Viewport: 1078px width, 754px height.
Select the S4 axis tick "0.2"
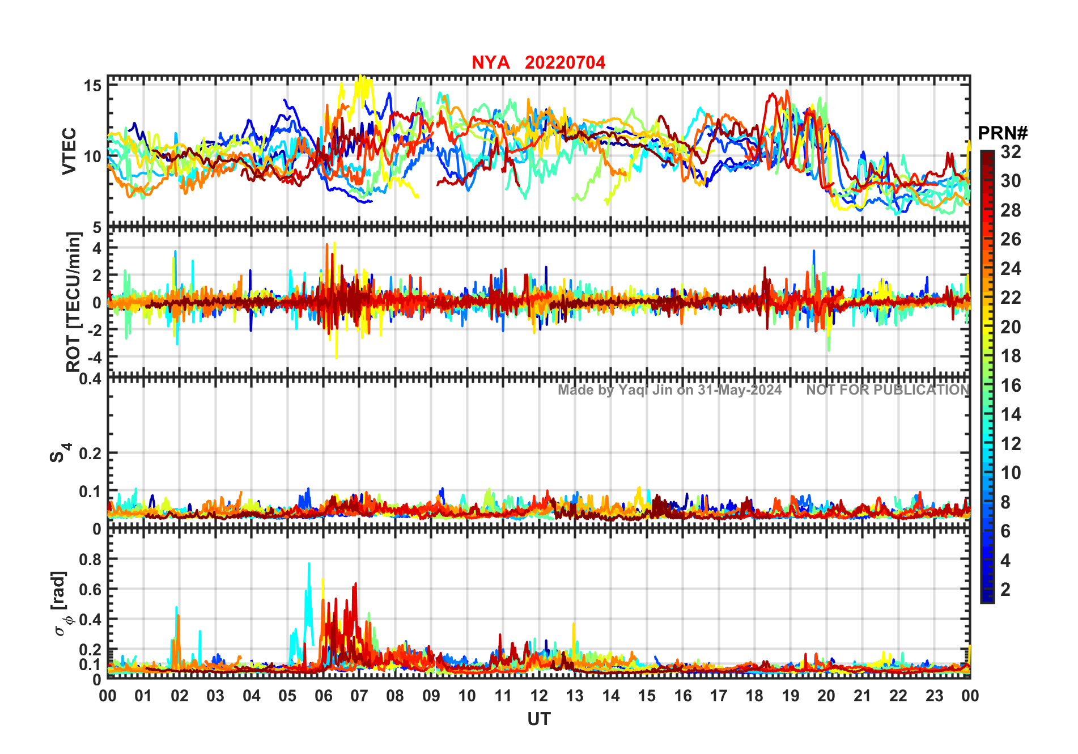[91, 454]
